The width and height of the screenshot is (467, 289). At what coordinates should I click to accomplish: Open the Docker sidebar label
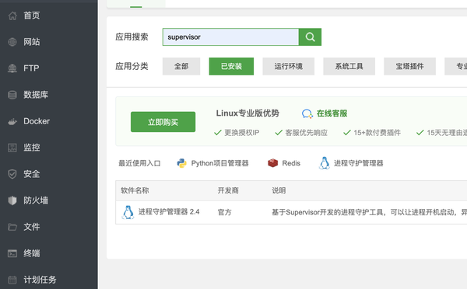tap(37, 121)
